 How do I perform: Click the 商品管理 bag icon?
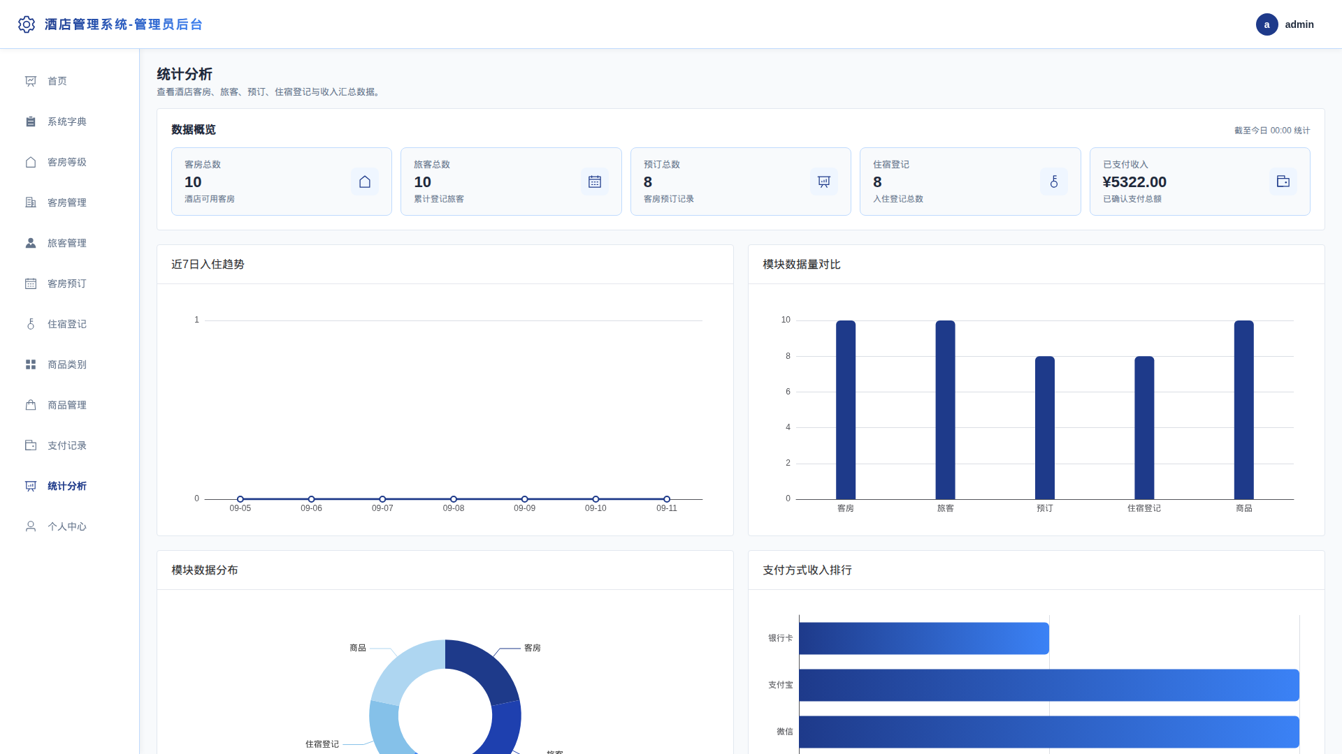click(31, 405)
